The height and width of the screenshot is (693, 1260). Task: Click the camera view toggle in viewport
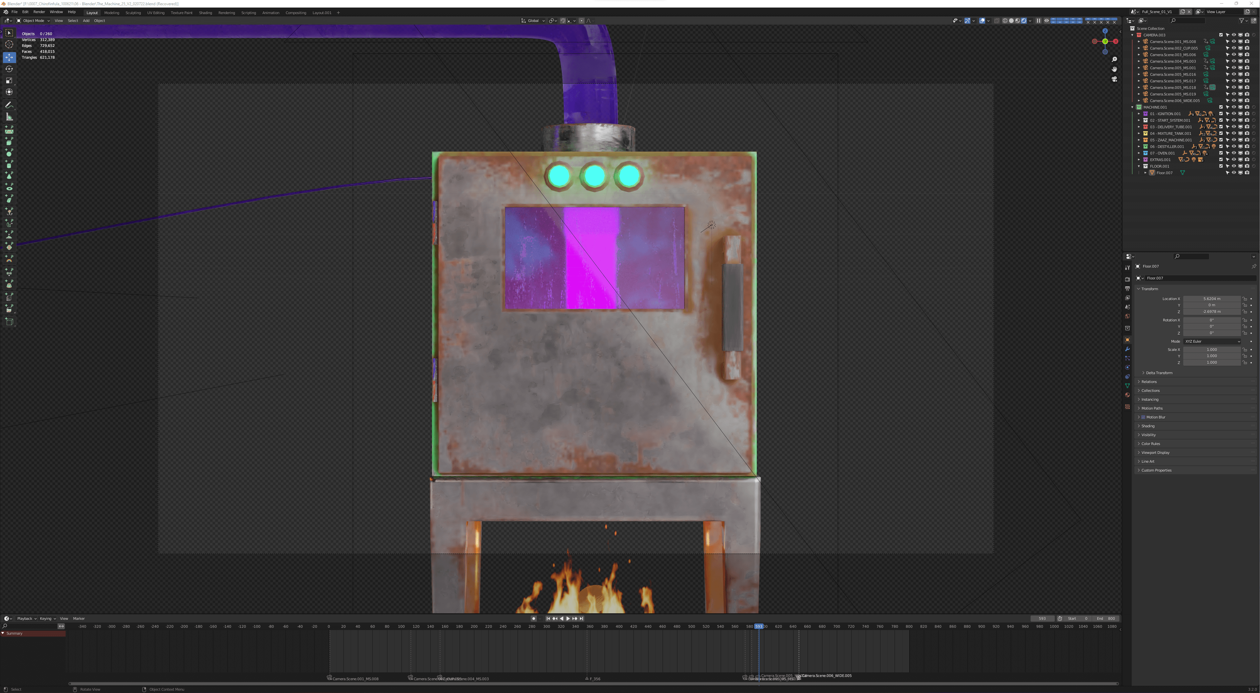coord(1114,79)
